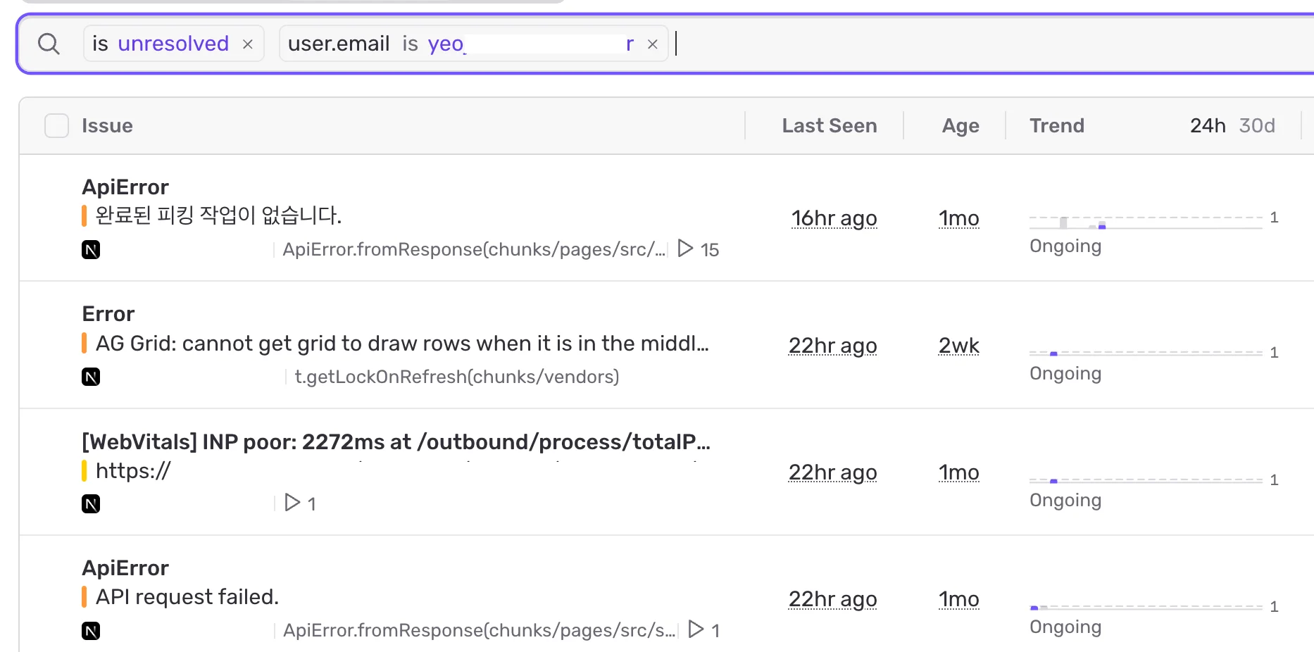The image size is (1314, 652).
Task: Click the 'Last Seen' column header
Action: point(830,125)
